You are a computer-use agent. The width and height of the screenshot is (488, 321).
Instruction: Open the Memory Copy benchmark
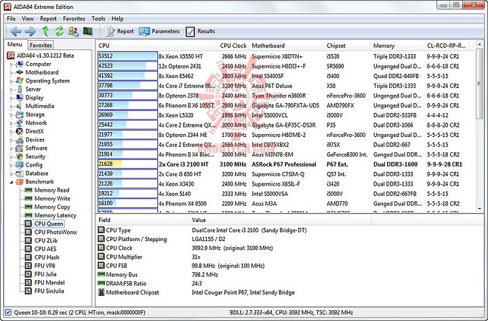[x=47, y=207]
